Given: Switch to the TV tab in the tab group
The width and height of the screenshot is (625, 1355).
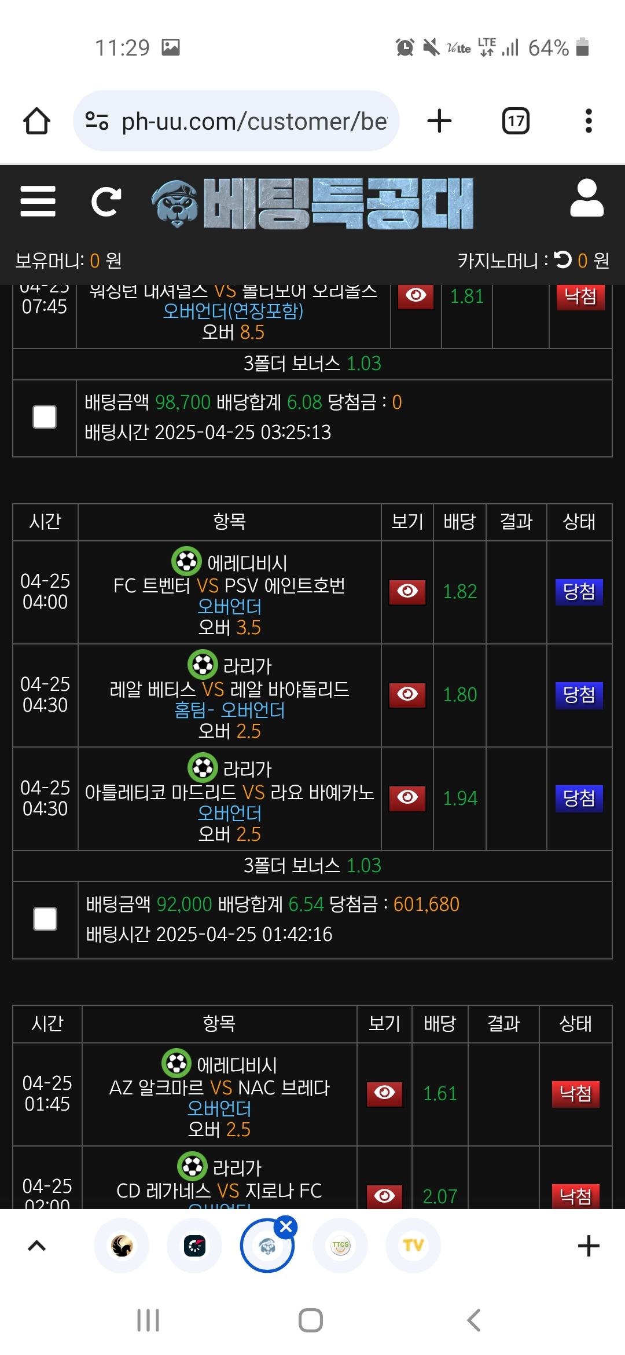Looking at the screenshot, I should pos(413,1246).
